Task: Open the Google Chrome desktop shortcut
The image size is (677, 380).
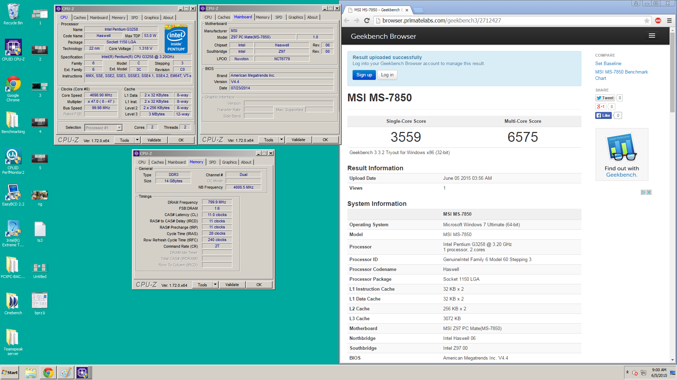Action: (x=13, y=88)
